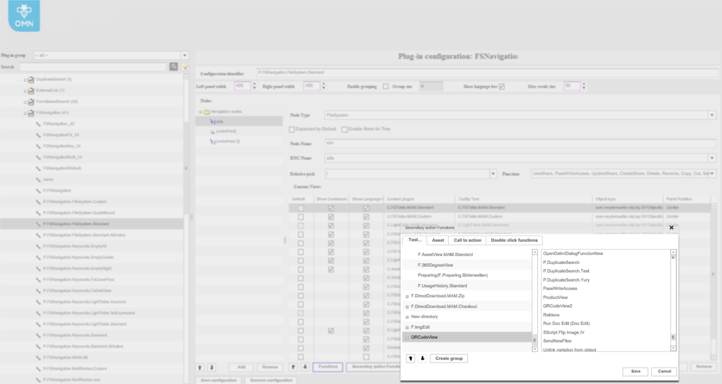Close the Secondary action Functions dialog
The height and width of the screenshot is (384, 722).
click(671, 228)
